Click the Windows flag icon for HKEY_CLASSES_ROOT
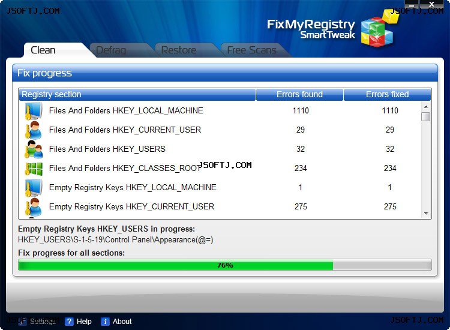Viewport: 450px width, 330px height. (x=34, y=169)
